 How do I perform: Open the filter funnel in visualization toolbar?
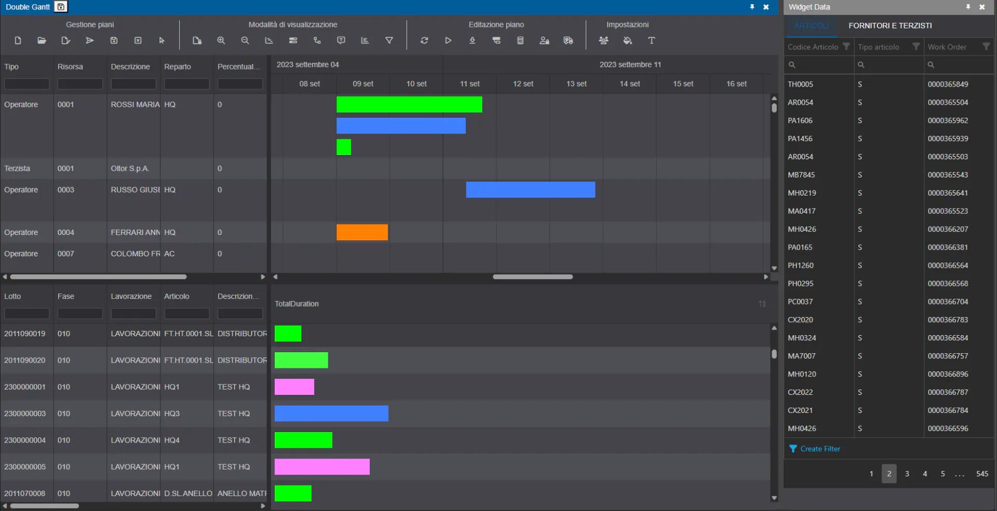(389, 40)
